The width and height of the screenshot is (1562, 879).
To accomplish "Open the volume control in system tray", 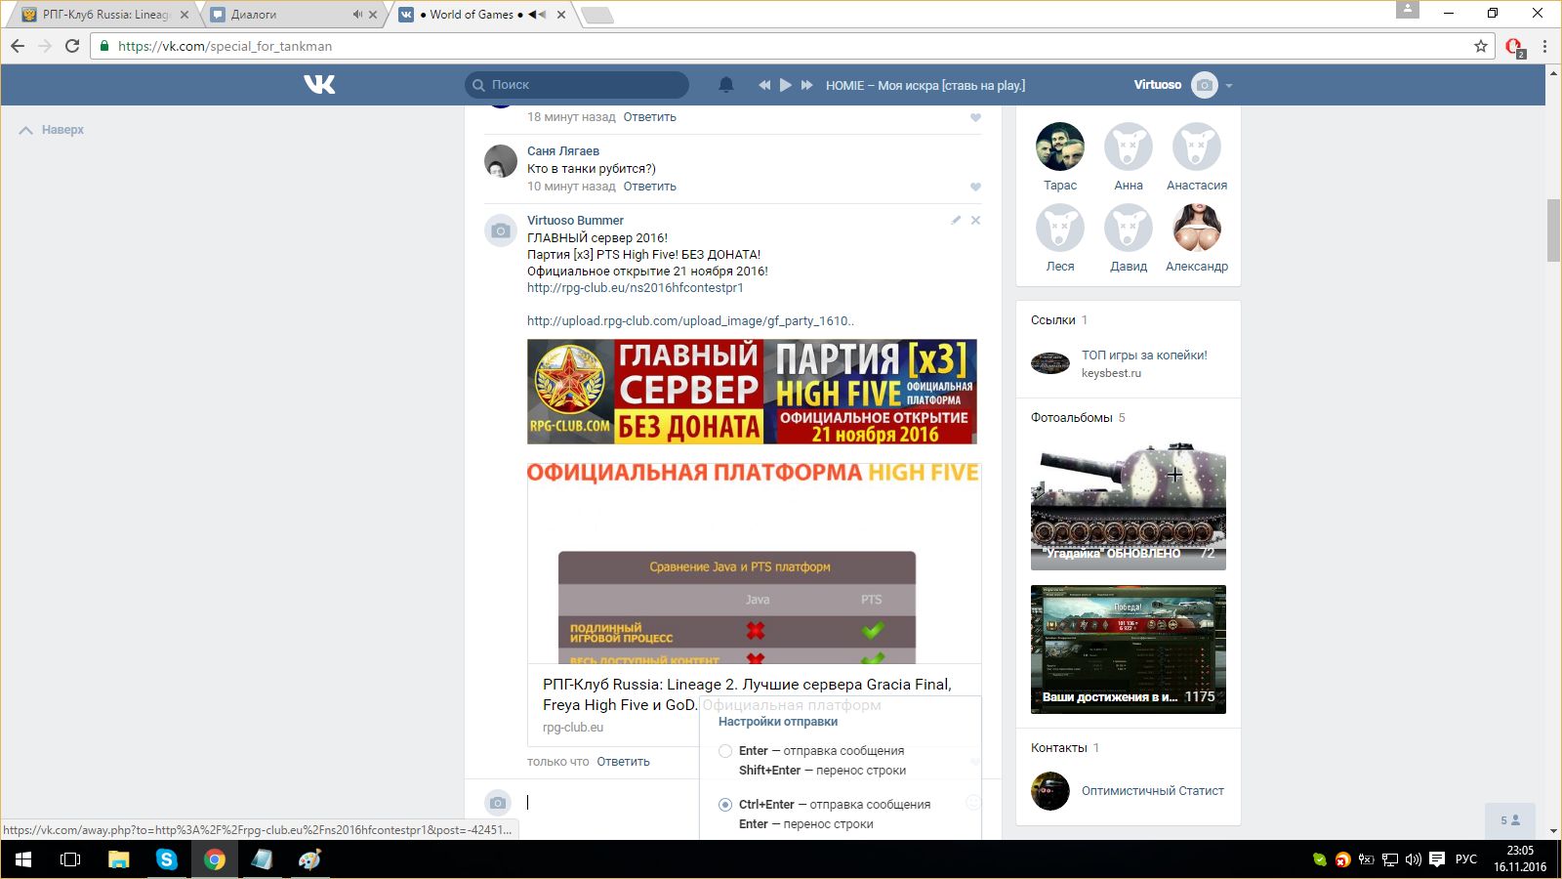I will (x=1413, y=859).
